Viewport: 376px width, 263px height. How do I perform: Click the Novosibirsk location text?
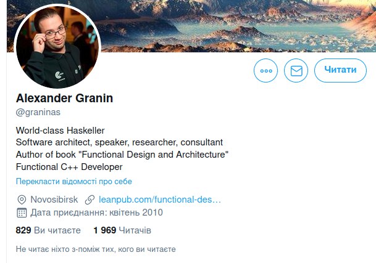pyautogui.click(x=54, y=200)
